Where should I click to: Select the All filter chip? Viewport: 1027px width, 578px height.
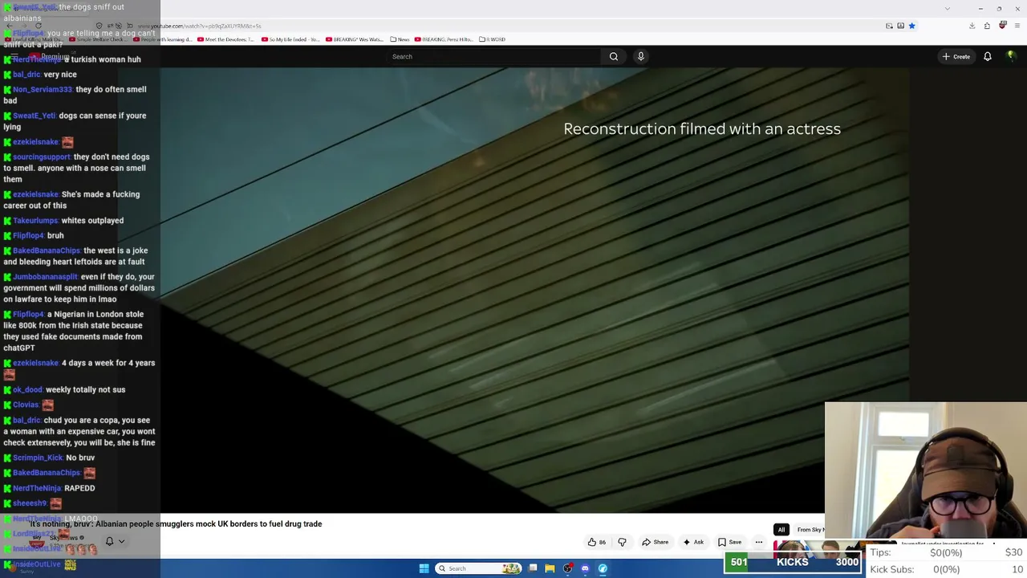pyautogui.click(x=781, y=530)
